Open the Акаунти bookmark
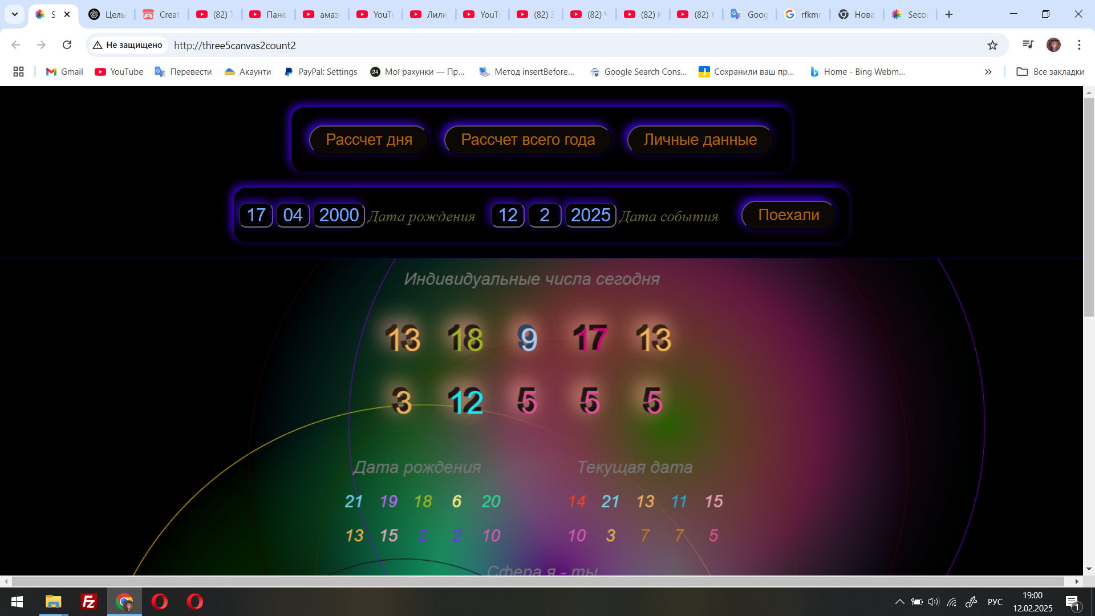This screenshot has height=616, width=1095. [248, 72]
